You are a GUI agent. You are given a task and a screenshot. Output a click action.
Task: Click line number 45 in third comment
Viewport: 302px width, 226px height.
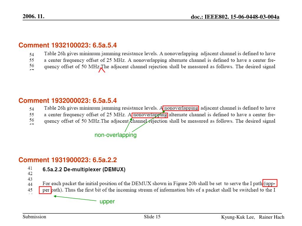point(30,190)
